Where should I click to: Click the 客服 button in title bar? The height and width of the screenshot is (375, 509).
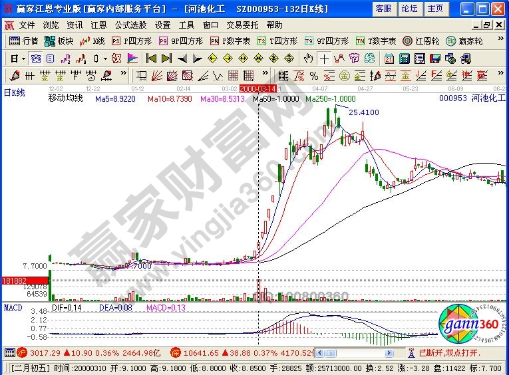pos(383,8)
